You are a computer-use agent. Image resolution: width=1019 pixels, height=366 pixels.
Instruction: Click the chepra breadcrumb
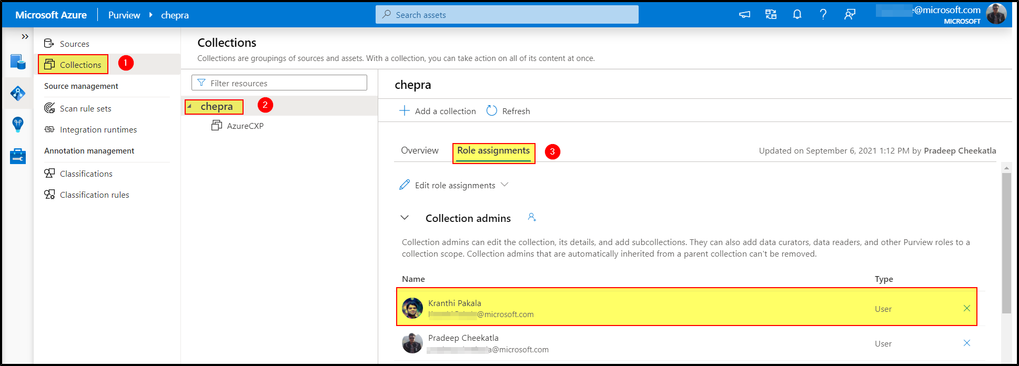pos(175,15)
